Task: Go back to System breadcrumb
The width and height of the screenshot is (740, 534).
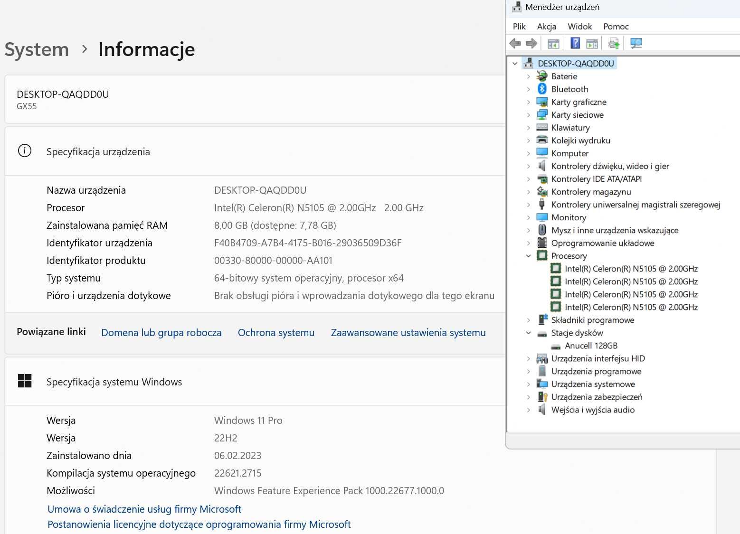Action: click(37, 49)
